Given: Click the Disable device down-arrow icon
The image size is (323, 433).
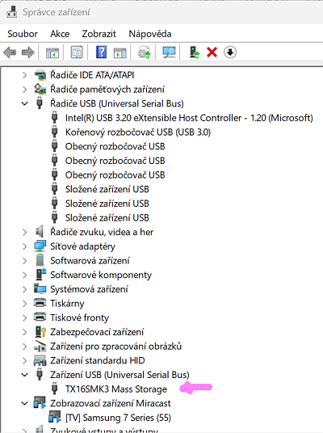Looking at the screenshot, I should pos(230,52).
